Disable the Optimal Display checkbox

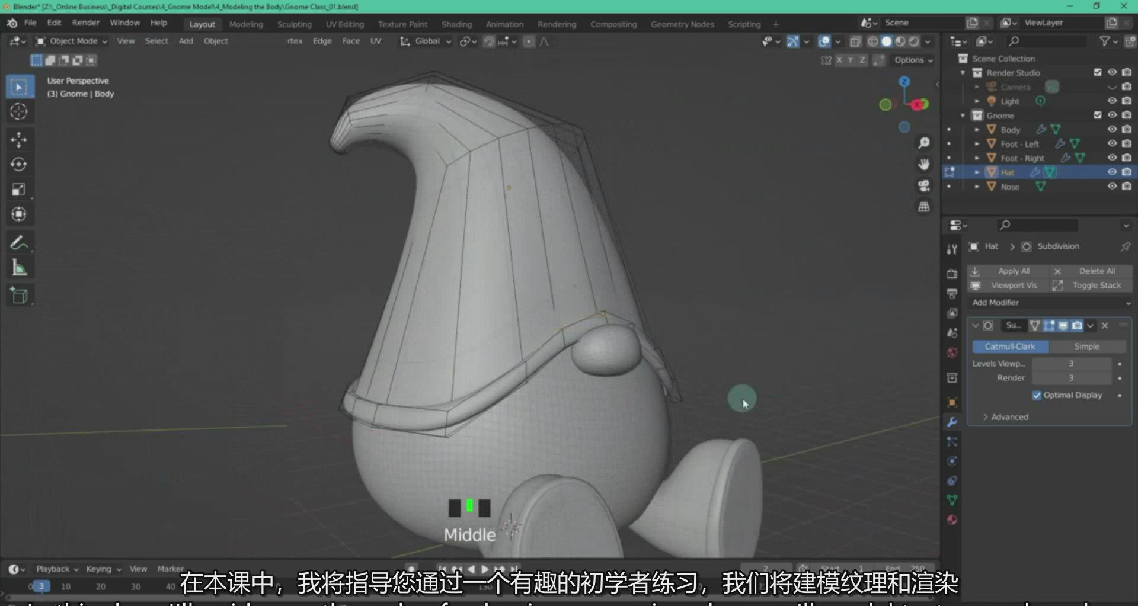pyautogui.click(x=1037, y=395)
